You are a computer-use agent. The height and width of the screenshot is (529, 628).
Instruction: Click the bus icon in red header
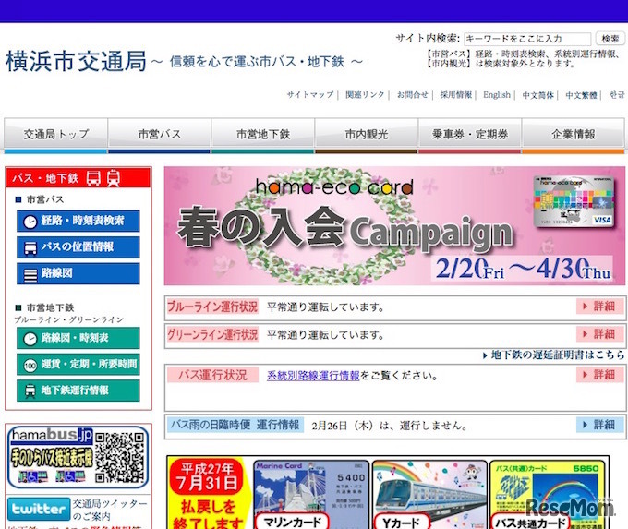[93, 178]
